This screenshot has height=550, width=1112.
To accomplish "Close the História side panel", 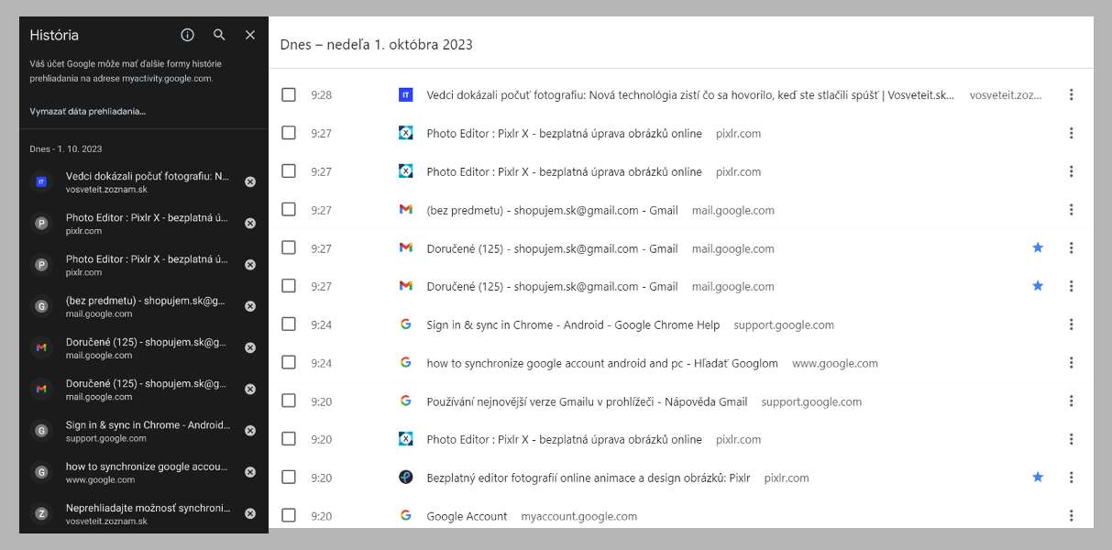I will coord(250,35).
